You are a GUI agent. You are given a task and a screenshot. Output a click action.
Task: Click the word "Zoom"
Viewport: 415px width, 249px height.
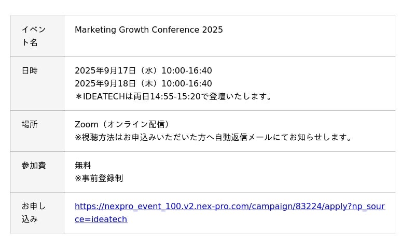86,125
